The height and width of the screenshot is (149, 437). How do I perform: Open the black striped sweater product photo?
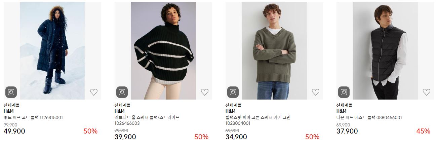click(x=163, y=50)
